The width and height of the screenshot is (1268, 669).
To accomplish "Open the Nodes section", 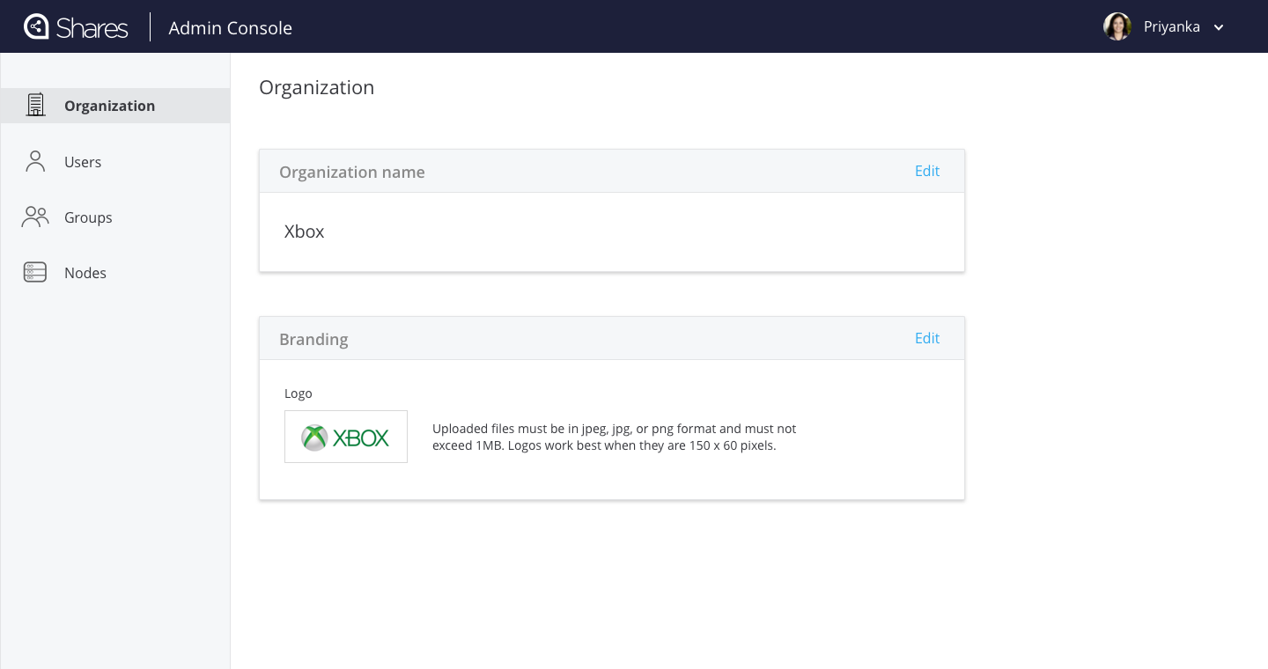I will click(x=85, y=273).
